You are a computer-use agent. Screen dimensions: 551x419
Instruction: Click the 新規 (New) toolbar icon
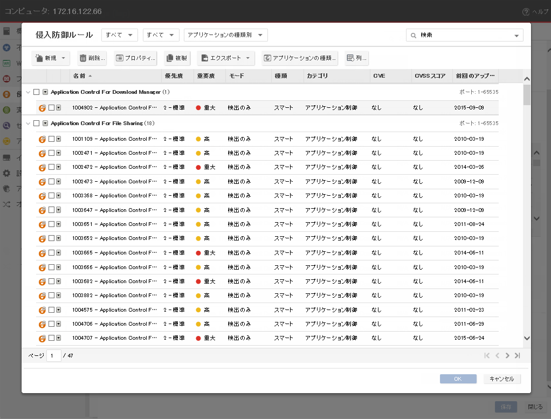pyautogui.click(x=39, y=58)
